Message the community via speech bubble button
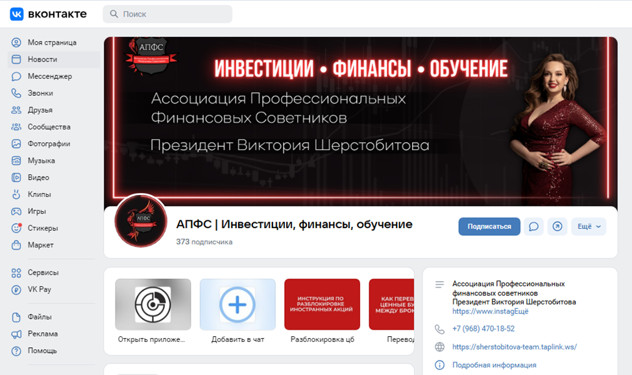This screenshot has width=632, height=375. (533, 227)
